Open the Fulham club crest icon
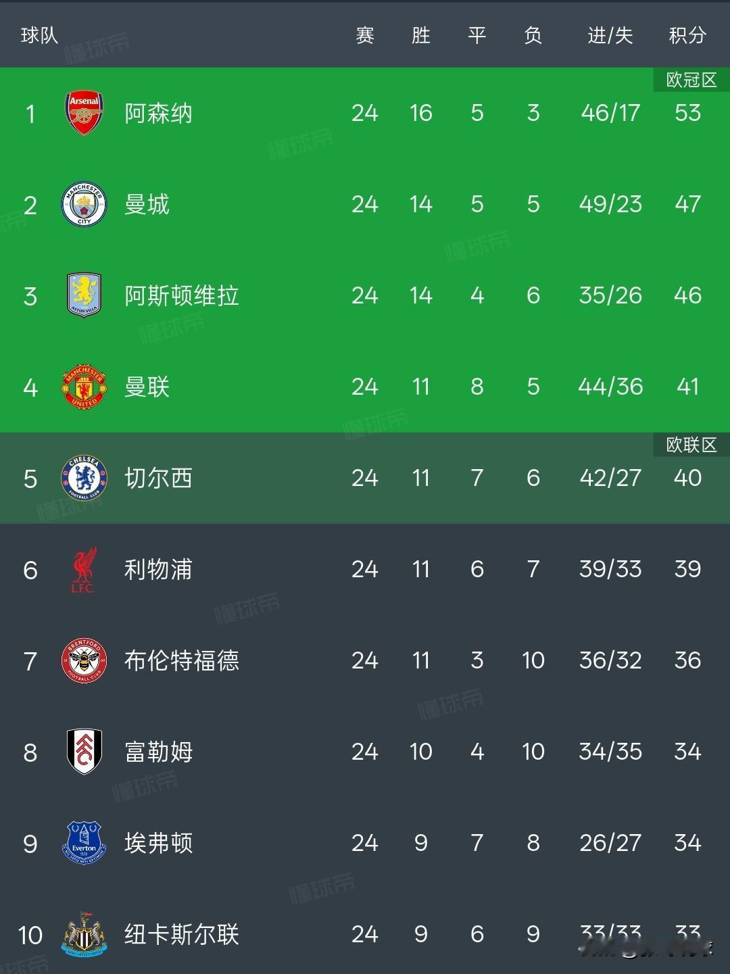The height and width of the screenshot is (974, 730). (82, 752)
